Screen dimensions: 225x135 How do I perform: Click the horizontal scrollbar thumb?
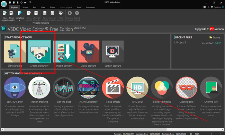85,129
